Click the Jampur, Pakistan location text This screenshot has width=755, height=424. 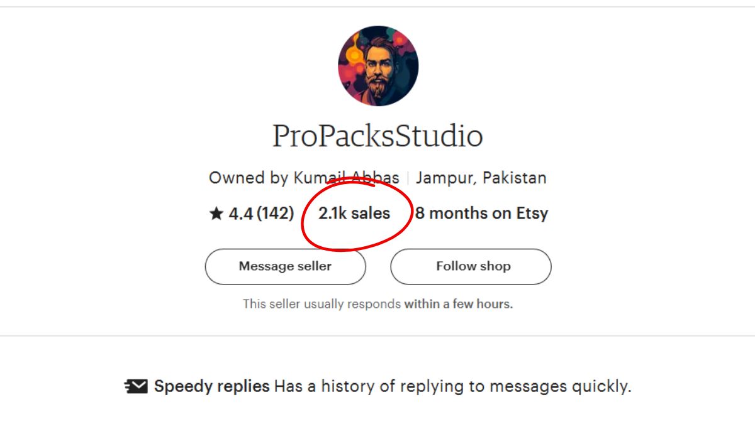tap(481, 178)
